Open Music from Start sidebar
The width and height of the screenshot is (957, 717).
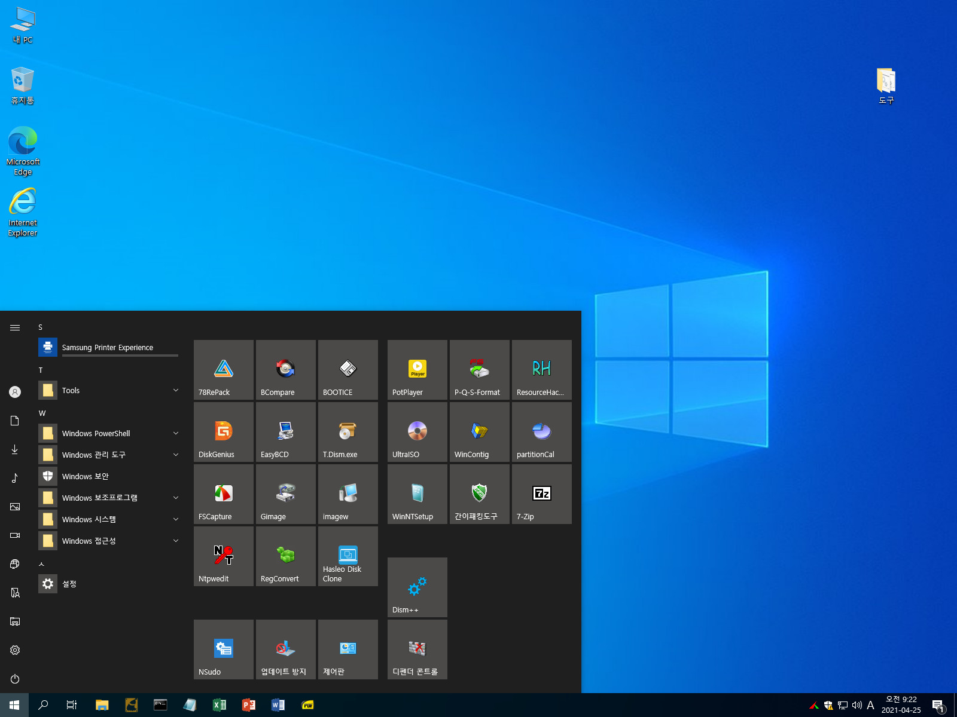pos(15,478)
